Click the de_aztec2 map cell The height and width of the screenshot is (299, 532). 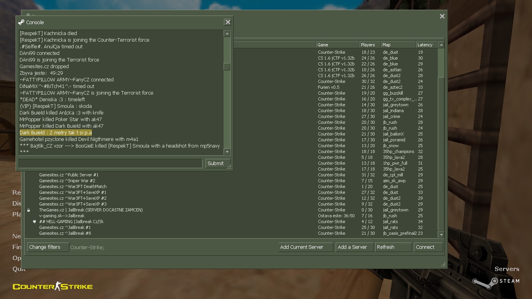point(393,87)
